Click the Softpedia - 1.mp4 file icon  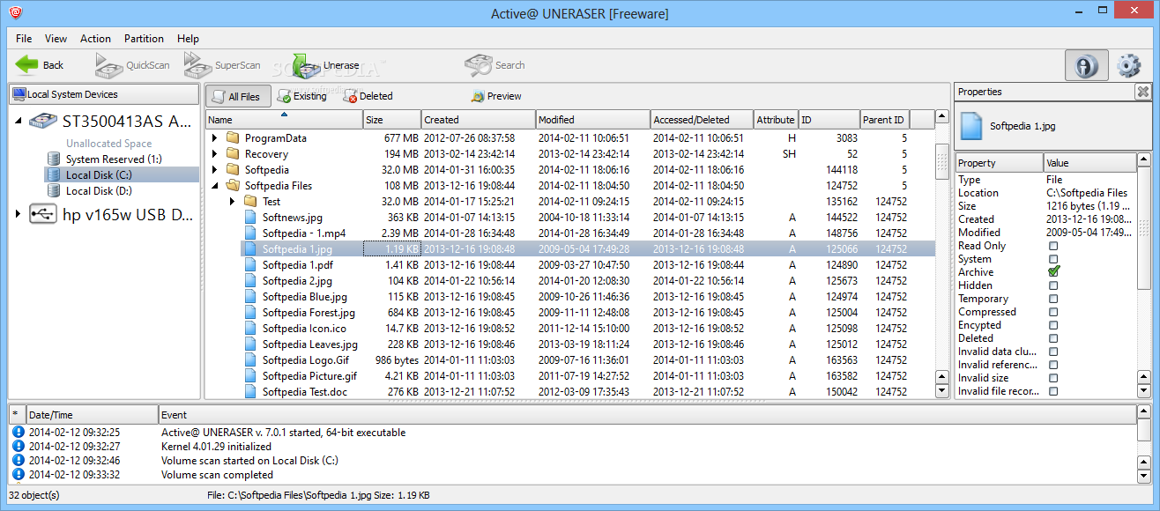[251, 233]
